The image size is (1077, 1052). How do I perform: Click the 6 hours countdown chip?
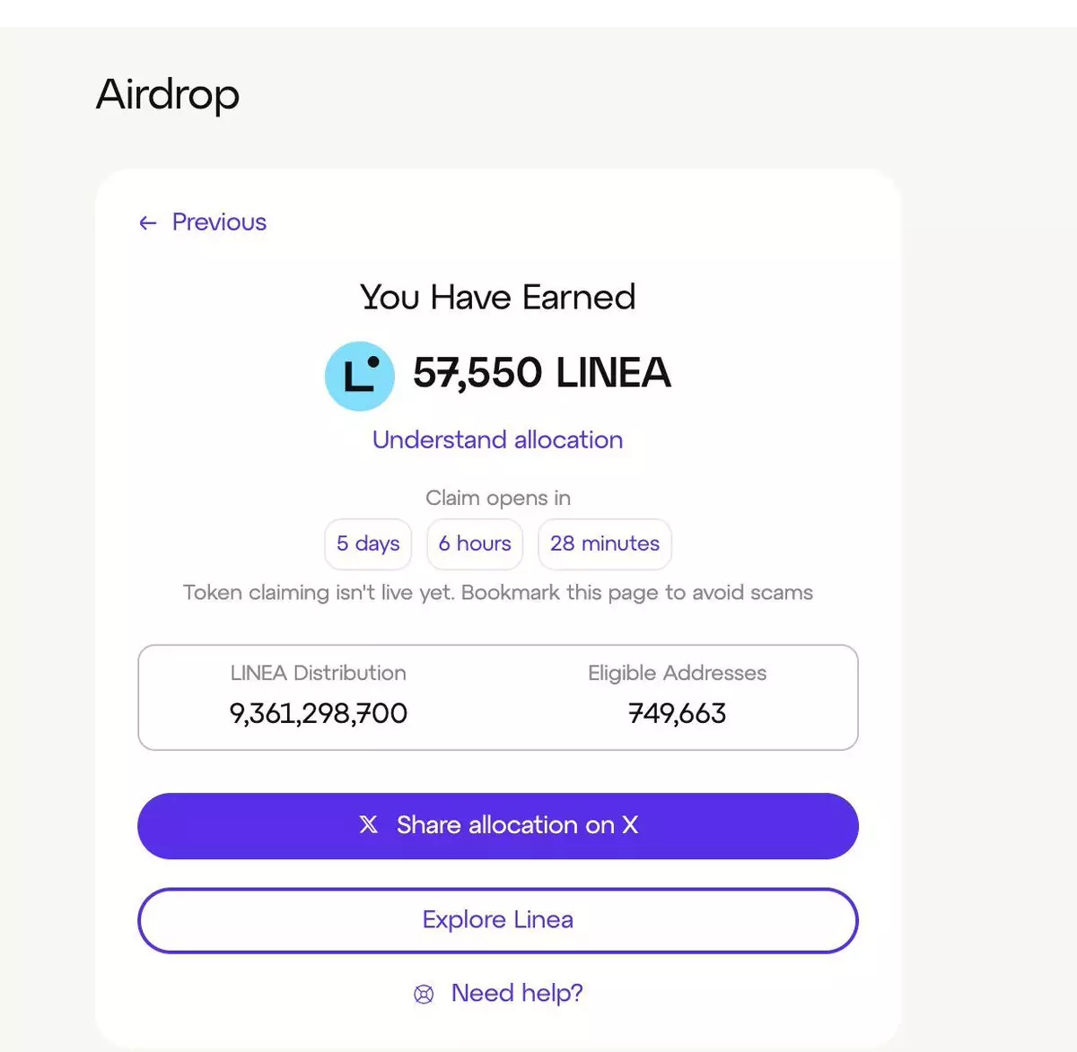point(475,543)
